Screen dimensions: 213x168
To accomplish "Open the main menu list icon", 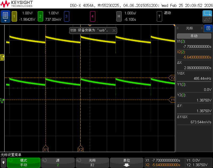I will pyautogui.click(x=5, y=16).
